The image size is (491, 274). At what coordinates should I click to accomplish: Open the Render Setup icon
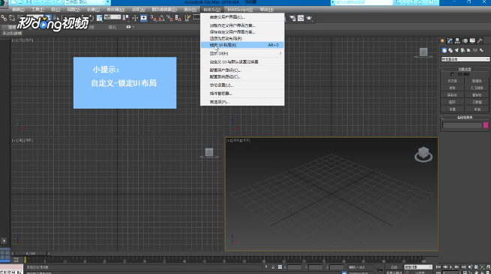pyautogui.click(x=292, y=18)
